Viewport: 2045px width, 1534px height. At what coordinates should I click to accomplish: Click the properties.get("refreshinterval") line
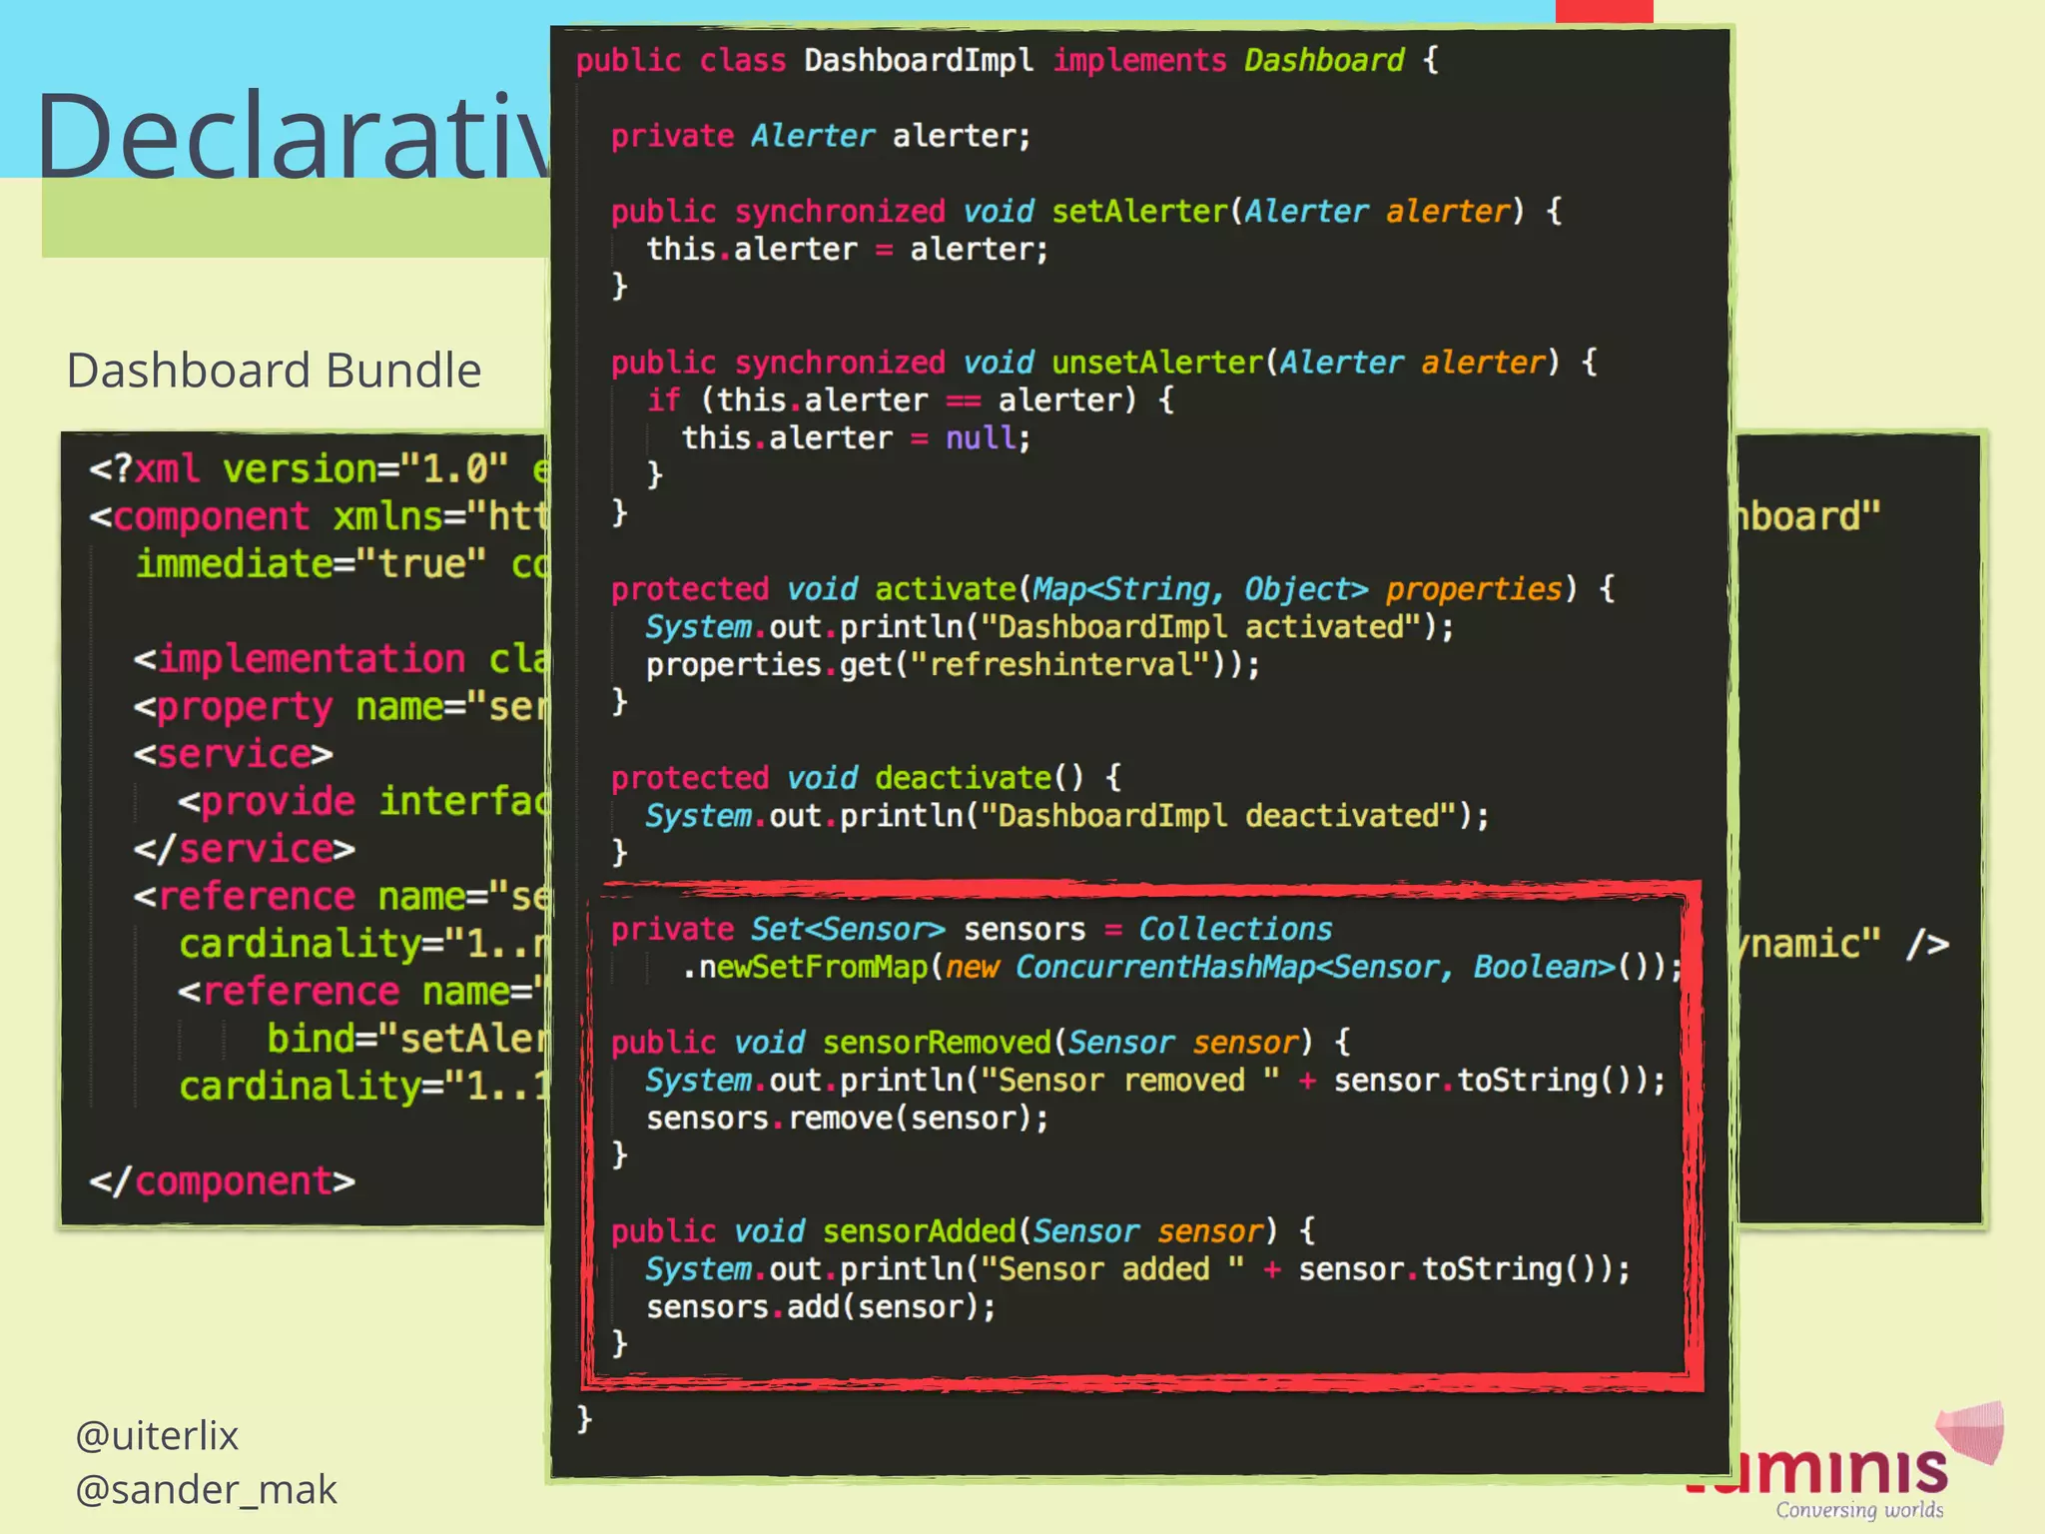point(953,665)
